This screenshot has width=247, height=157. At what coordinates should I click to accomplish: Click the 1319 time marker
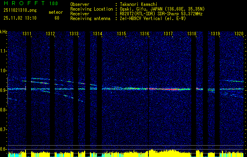pyautogui.click(x=215, y=34)
